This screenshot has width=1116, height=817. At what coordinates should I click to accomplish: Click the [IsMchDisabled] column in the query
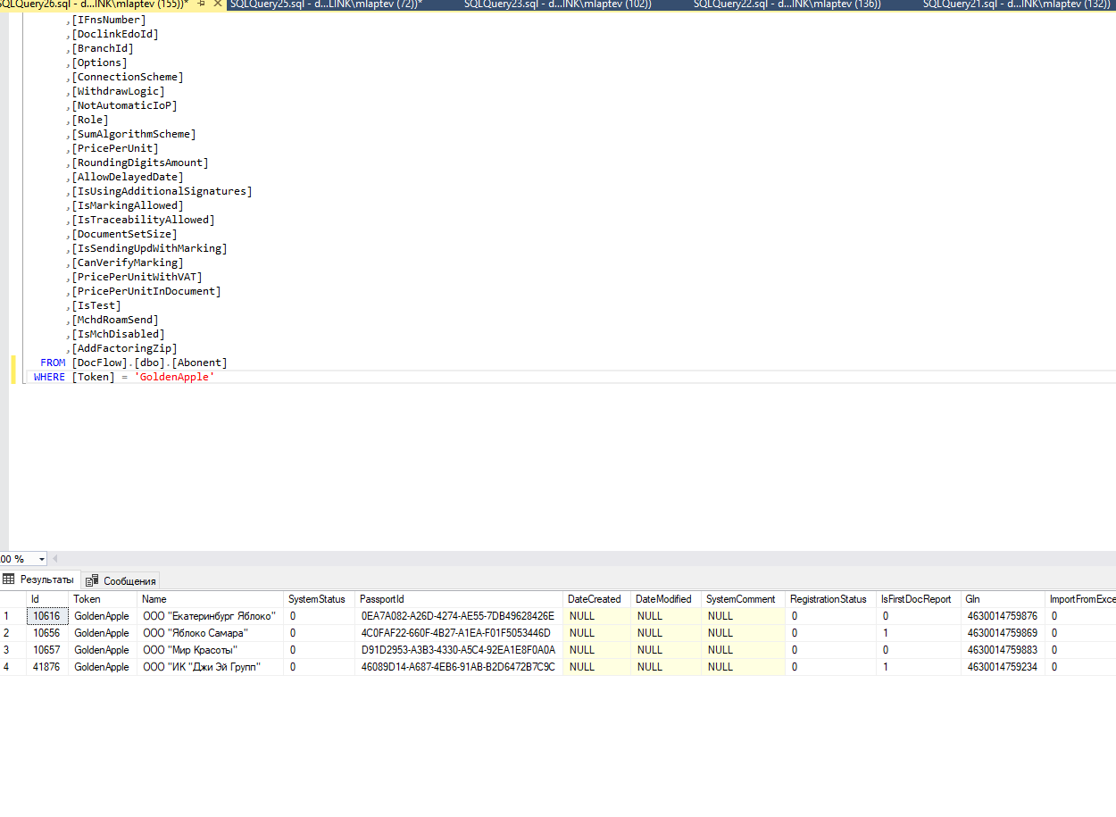click(x=119, y=334)
